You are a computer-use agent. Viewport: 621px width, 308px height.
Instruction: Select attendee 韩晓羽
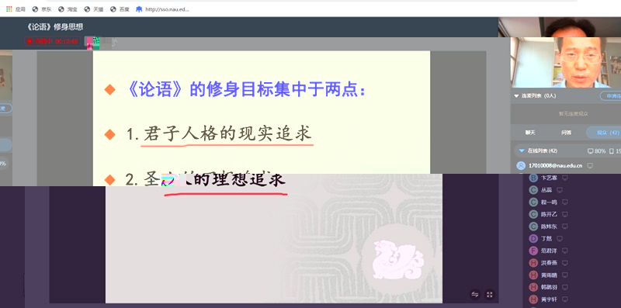click(x=549, y=287)
